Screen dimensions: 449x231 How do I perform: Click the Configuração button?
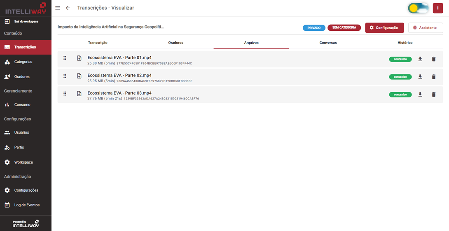(x=384, y=28)
